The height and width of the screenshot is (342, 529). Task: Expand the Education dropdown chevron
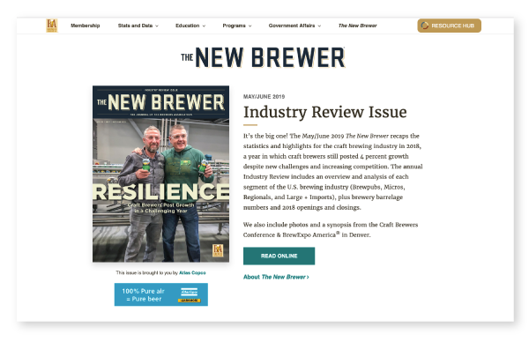click(204, 26)
